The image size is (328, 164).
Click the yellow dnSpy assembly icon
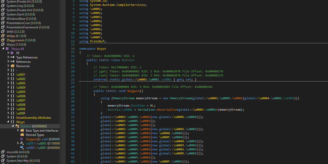(3, 36)
